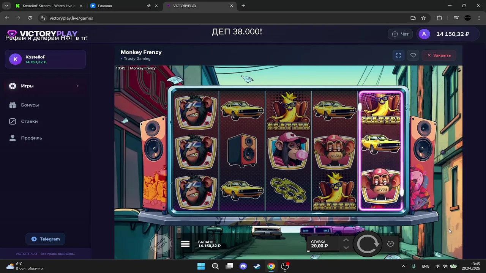
Task: Open the weather widget showing 6°C
Action: [25, 266]
